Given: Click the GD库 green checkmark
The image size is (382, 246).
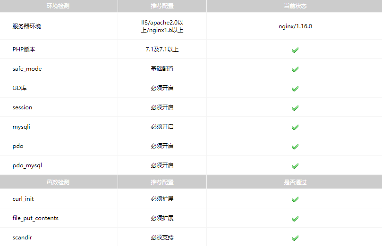Looking at the screenshot, I should [x=295, y=88].
